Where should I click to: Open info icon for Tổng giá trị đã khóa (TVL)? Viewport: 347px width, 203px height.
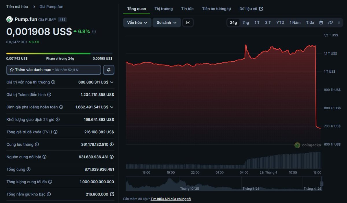(56, 132)
